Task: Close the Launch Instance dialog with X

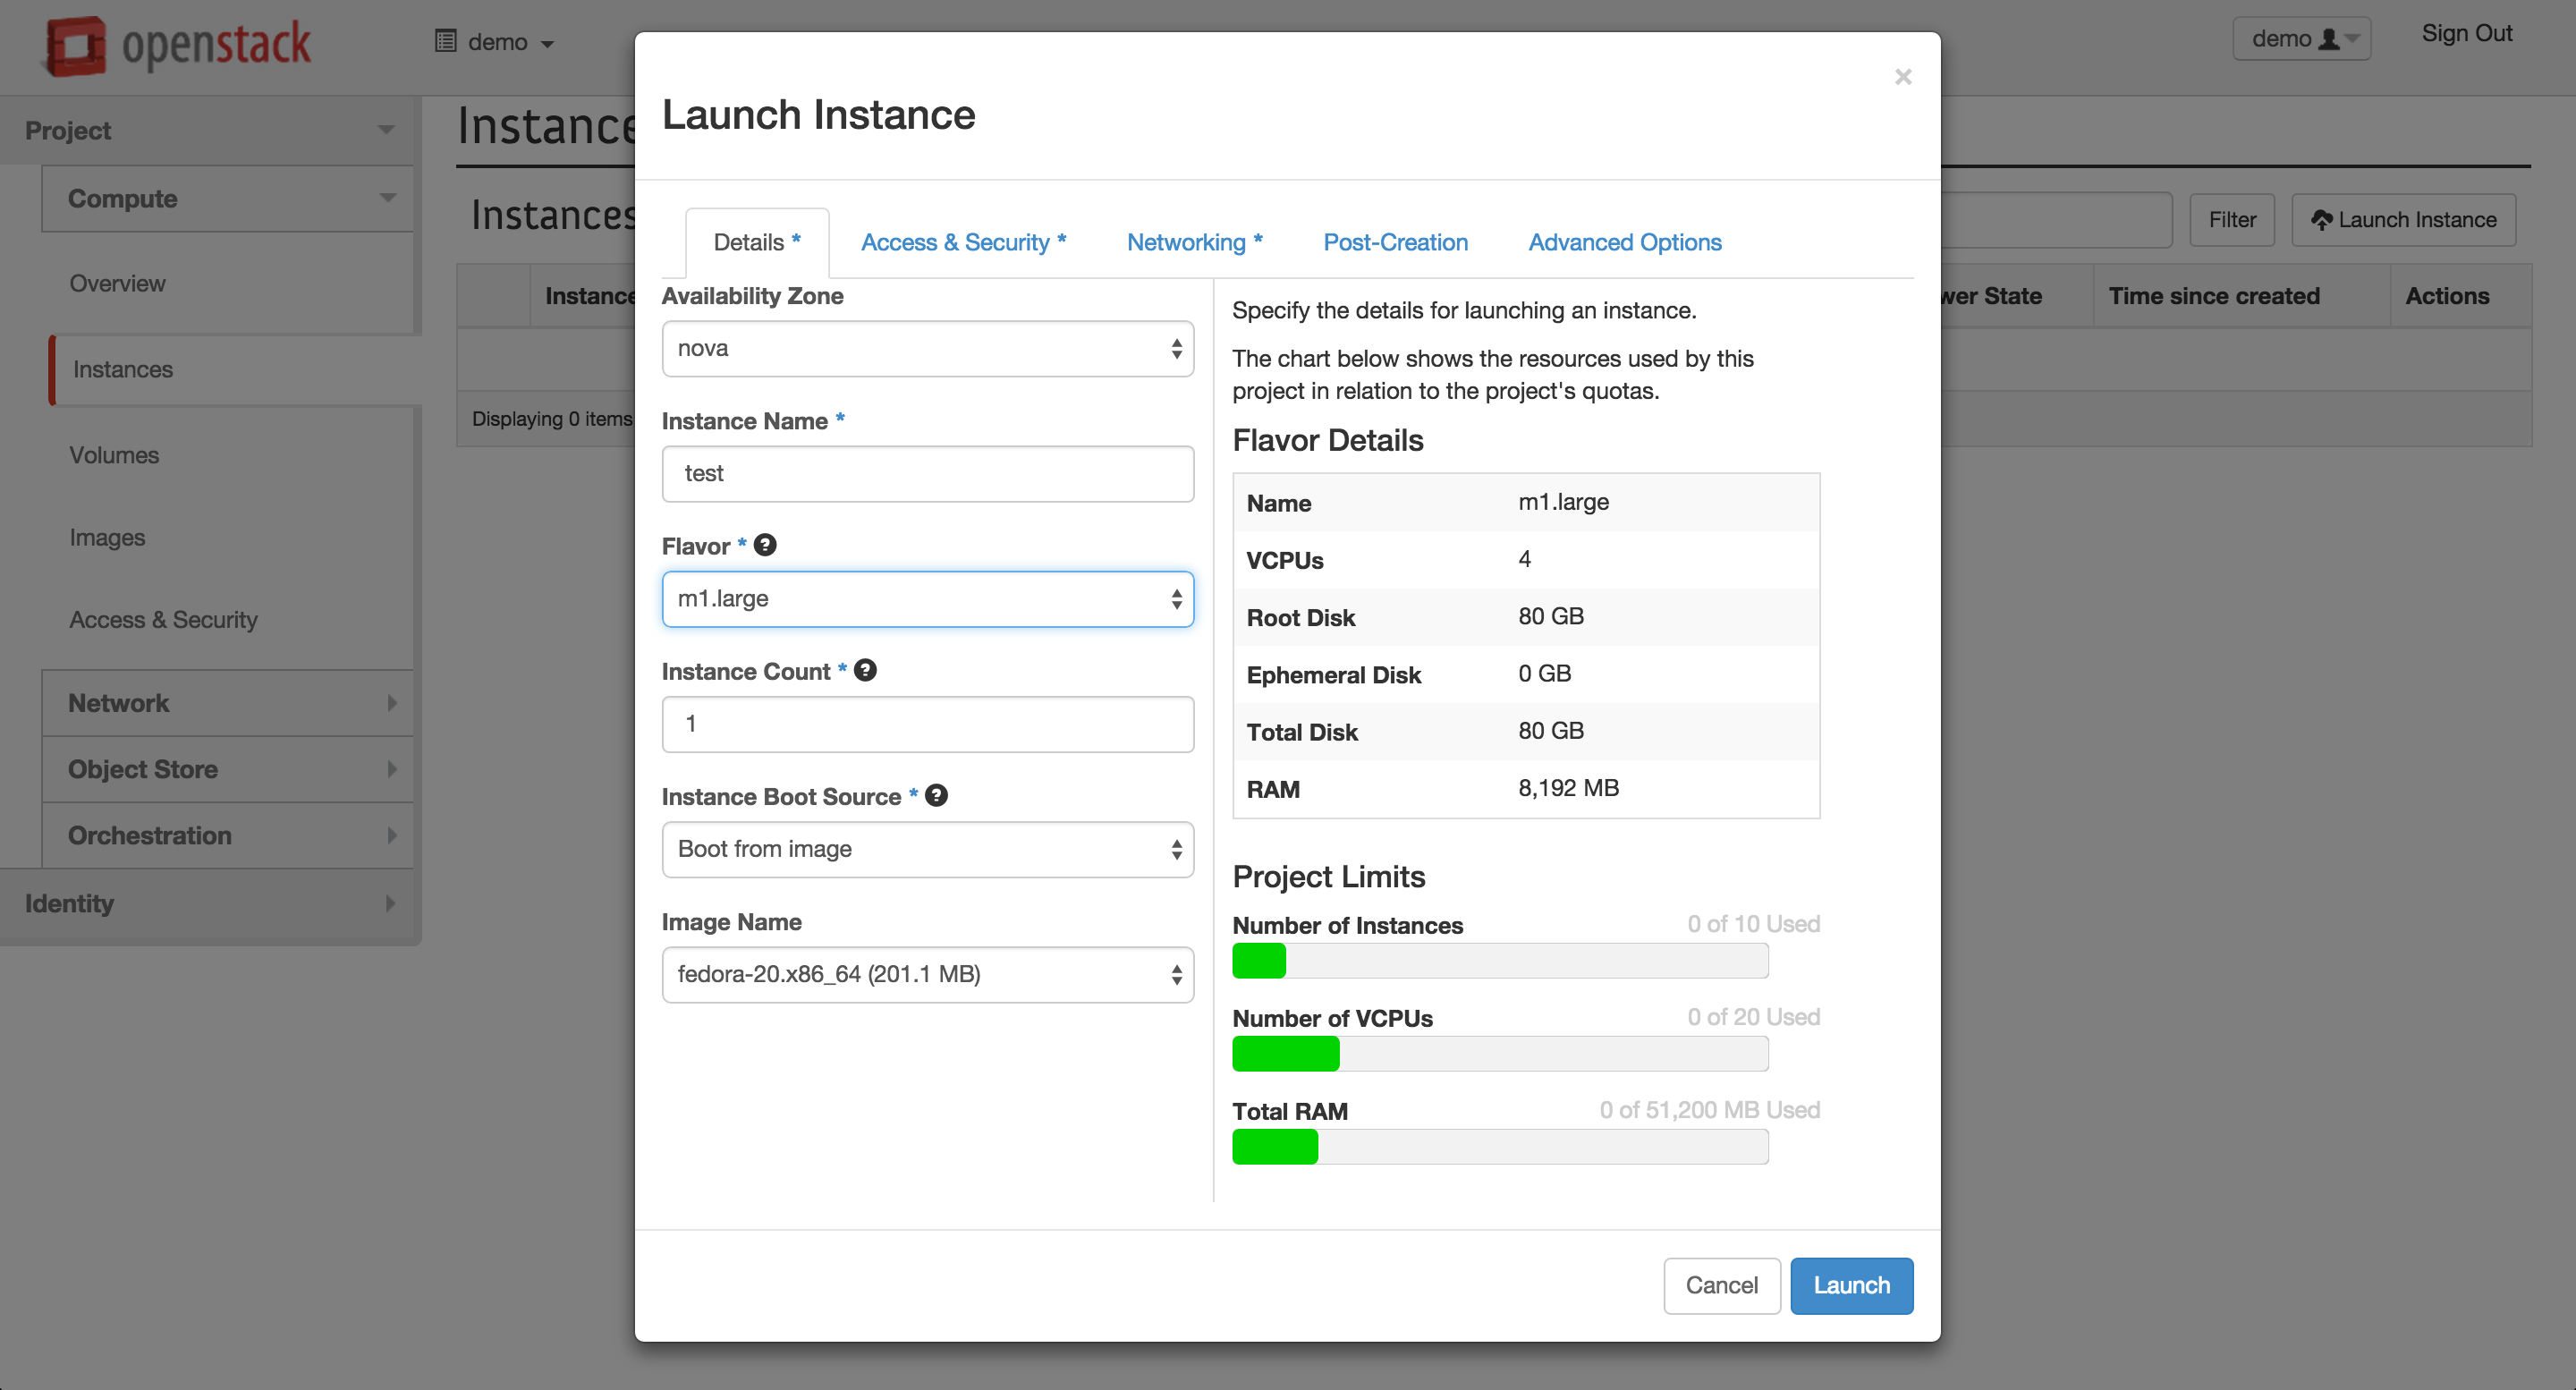Action: coord(1903,77)
